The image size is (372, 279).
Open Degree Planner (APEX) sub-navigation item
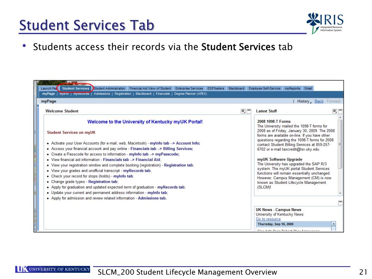(190, 94)
